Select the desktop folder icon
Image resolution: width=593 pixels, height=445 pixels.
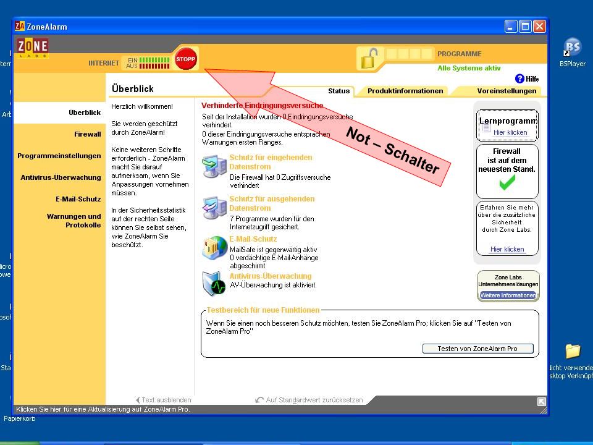tap(573, 351)
